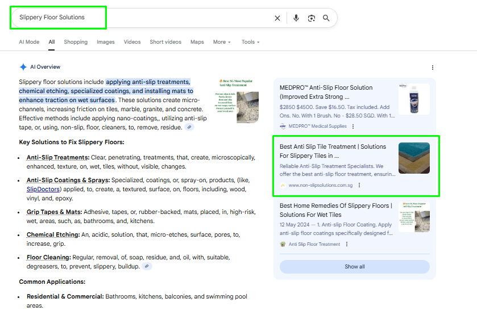Open AI Mode tab

click(29, 42)
